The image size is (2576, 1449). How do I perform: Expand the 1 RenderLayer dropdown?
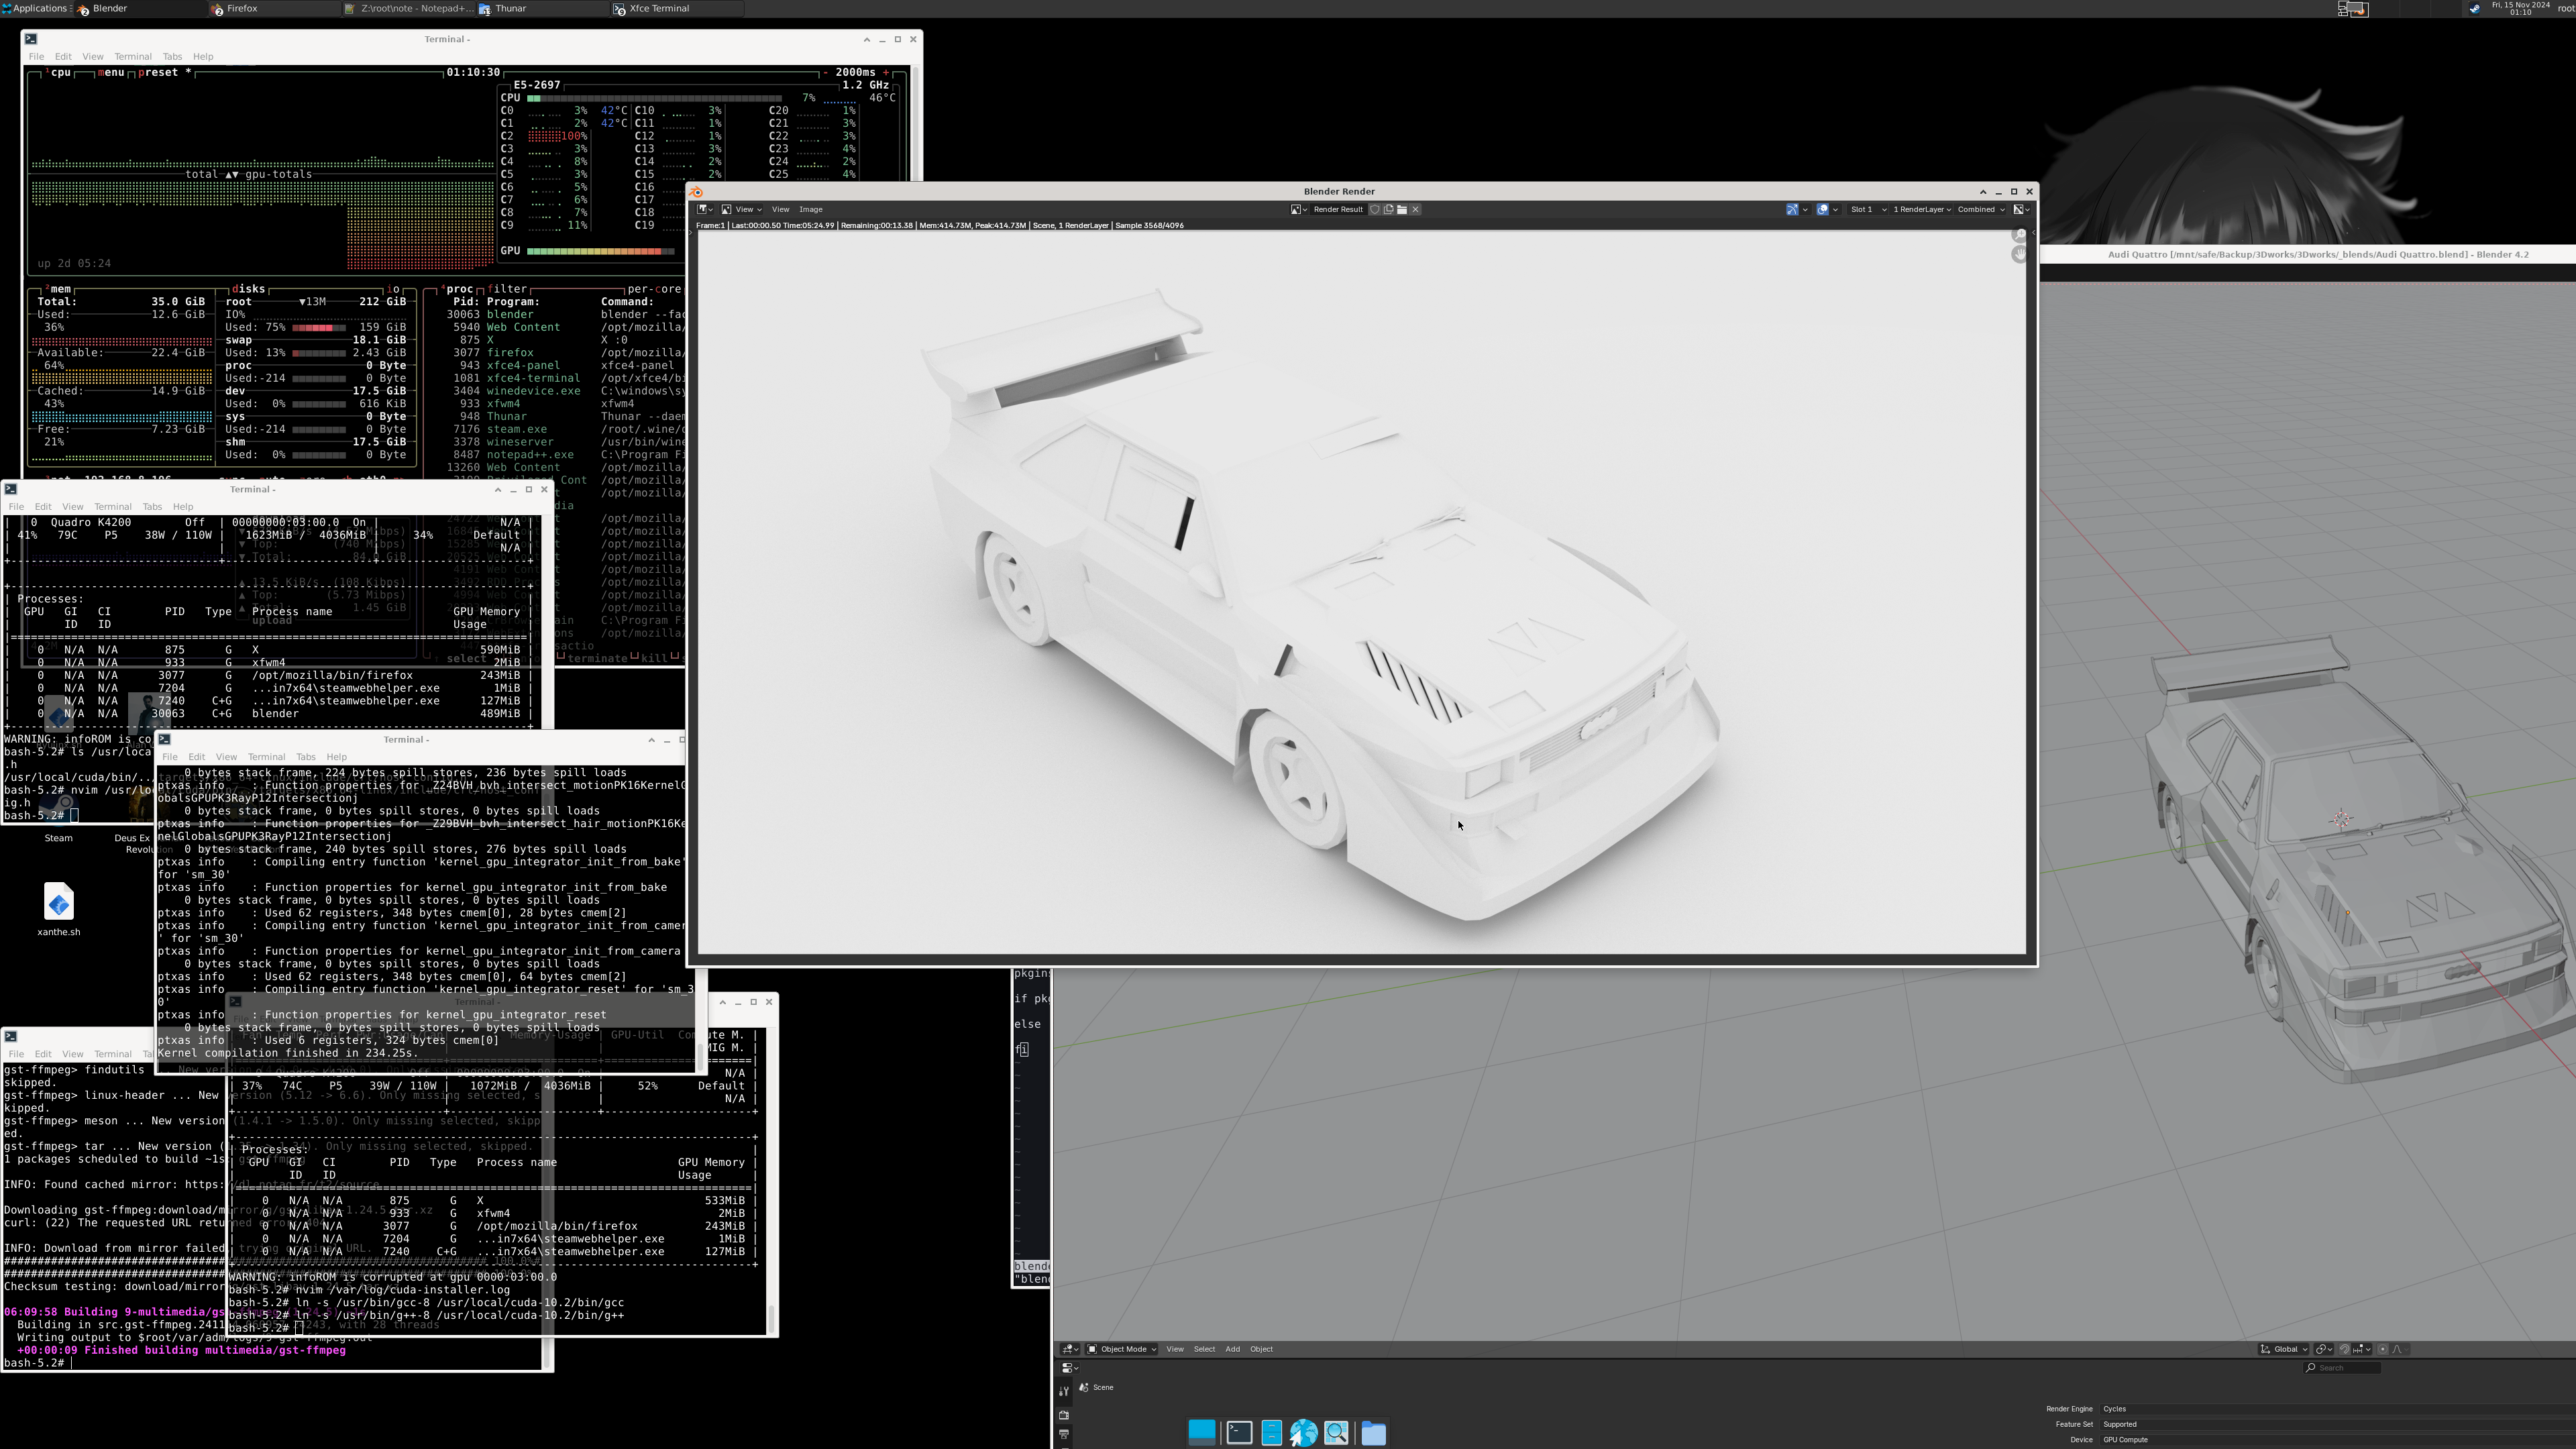coord(1921,209)
